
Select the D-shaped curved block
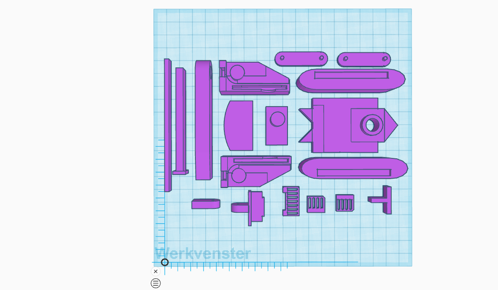click(x=239, y=126)
